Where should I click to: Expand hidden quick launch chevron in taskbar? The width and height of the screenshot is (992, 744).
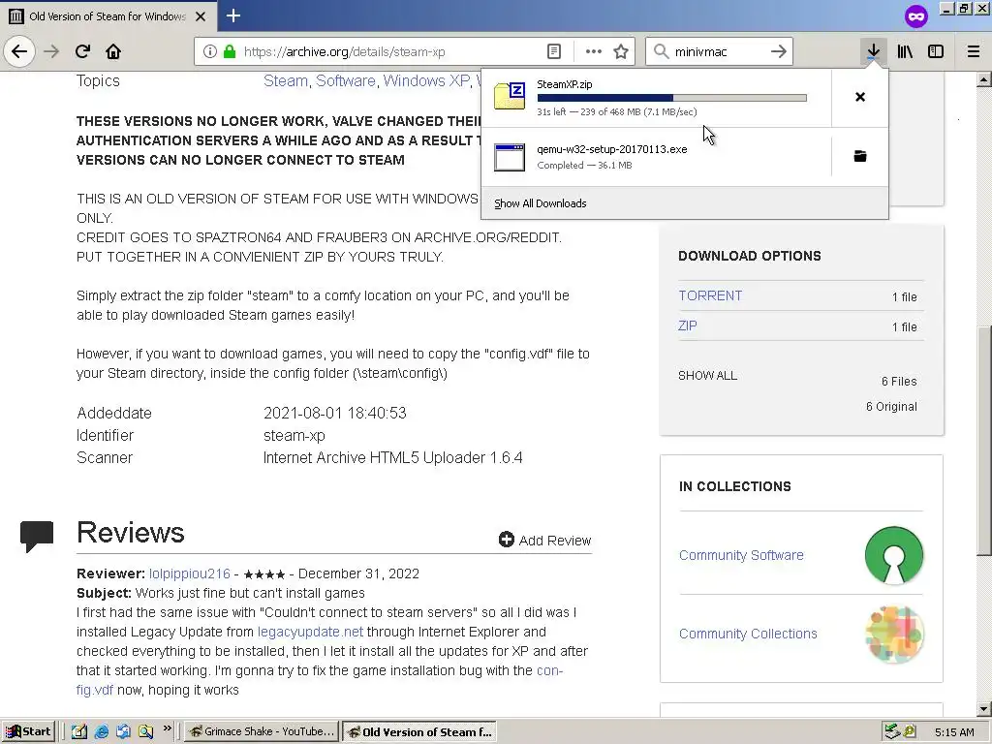click(x=167, y=728)
